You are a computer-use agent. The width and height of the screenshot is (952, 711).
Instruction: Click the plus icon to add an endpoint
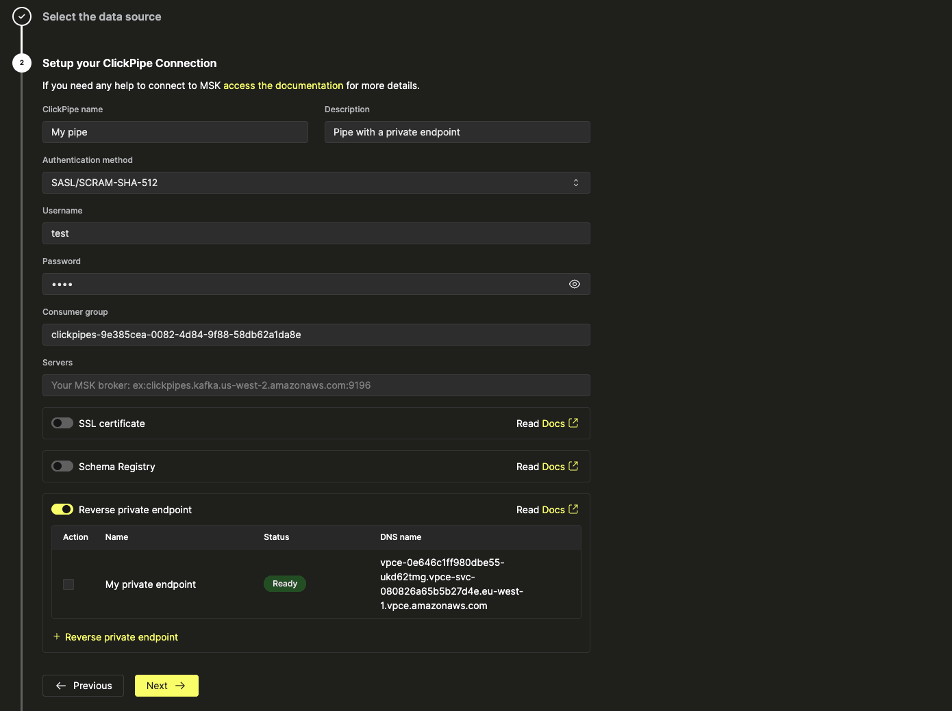[57, 636]
